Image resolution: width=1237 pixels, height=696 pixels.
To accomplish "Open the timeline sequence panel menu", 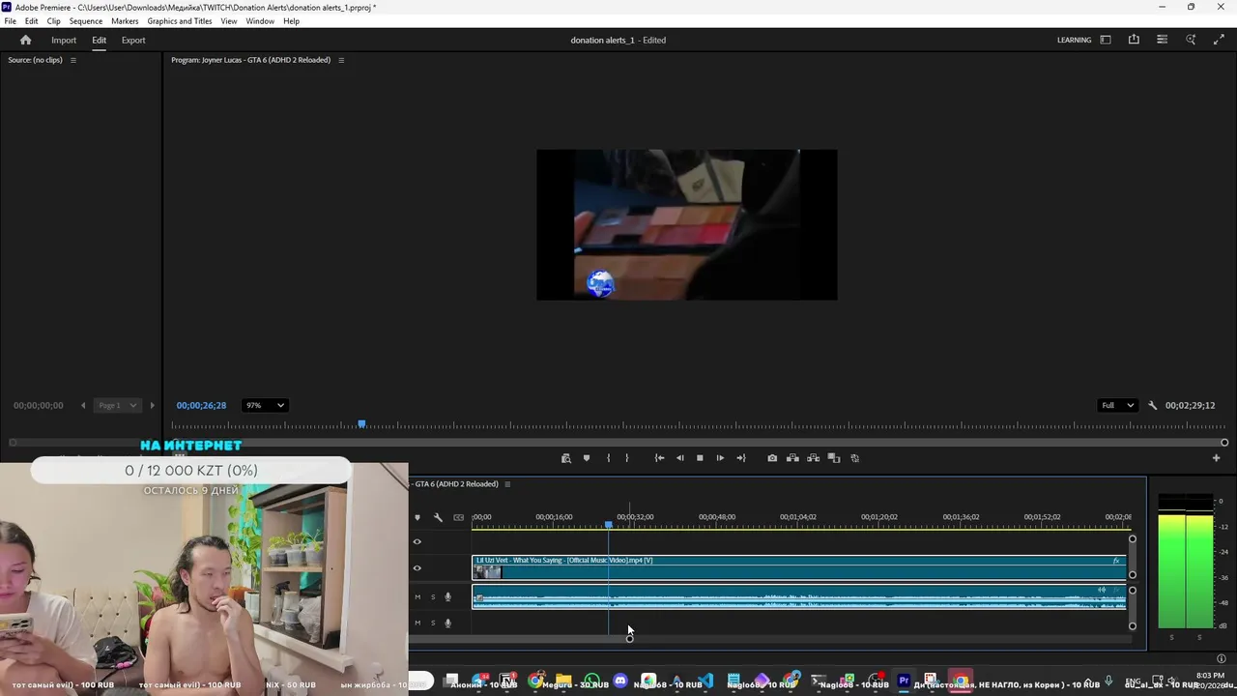I will [507, 484].
